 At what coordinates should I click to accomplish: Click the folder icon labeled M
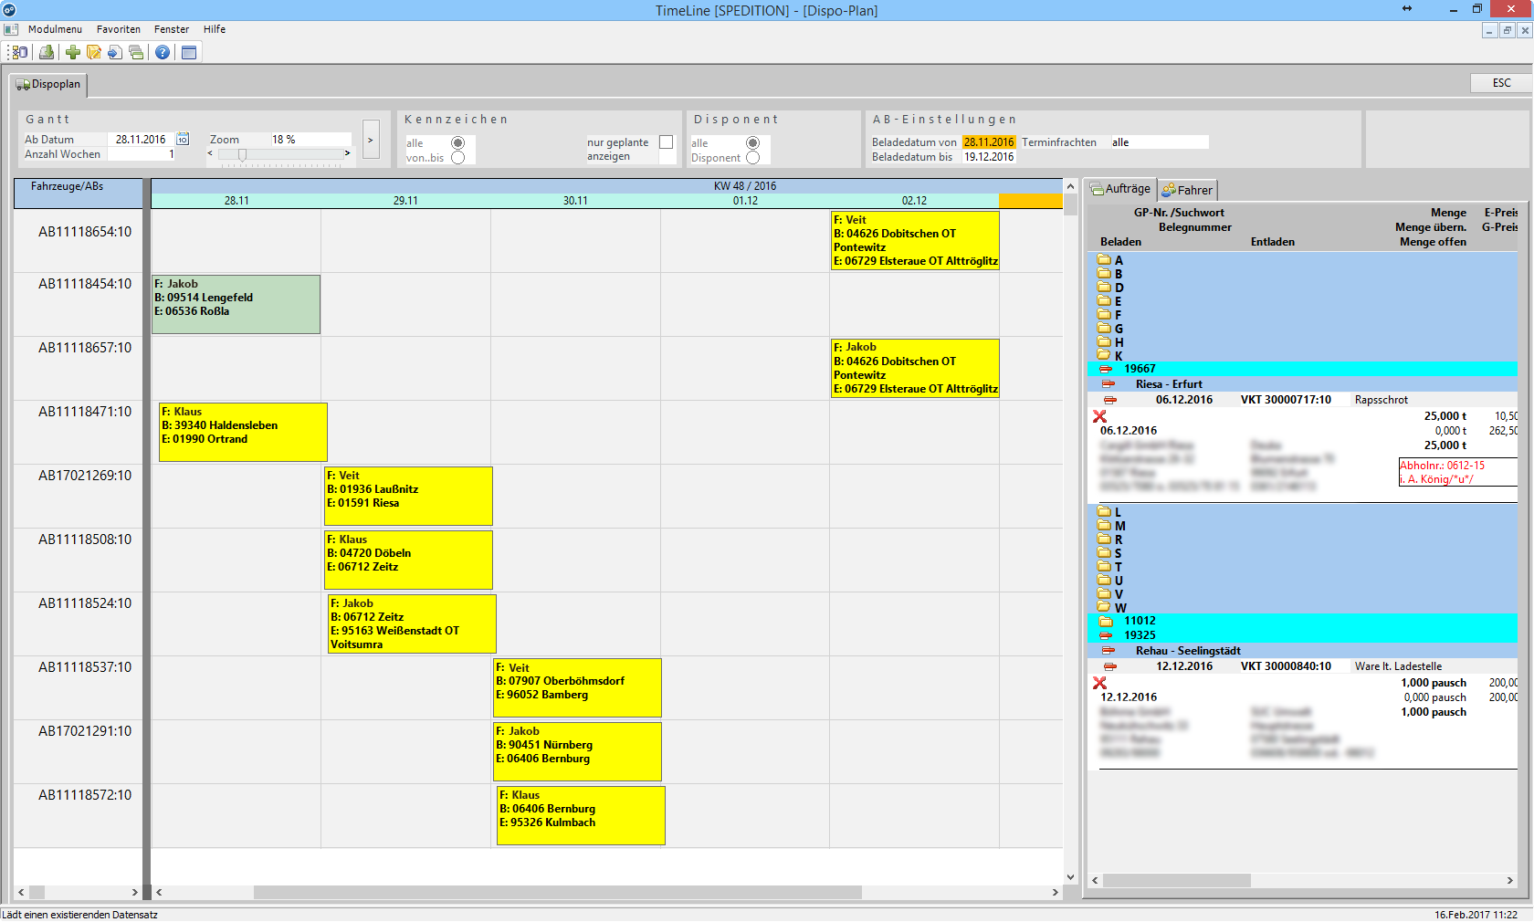tap(1104, 526)
